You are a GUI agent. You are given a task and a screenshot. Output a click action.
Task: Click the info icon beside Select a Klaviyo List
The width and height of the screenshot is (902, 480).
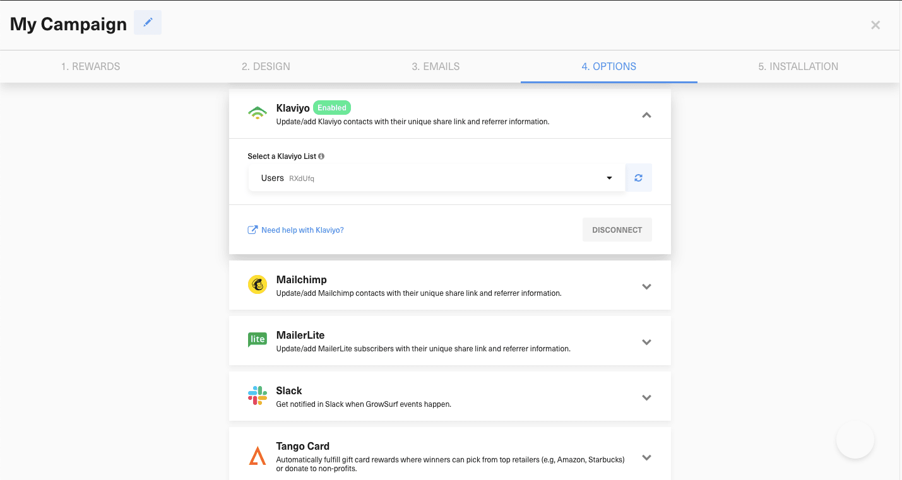tap(321, 156)
